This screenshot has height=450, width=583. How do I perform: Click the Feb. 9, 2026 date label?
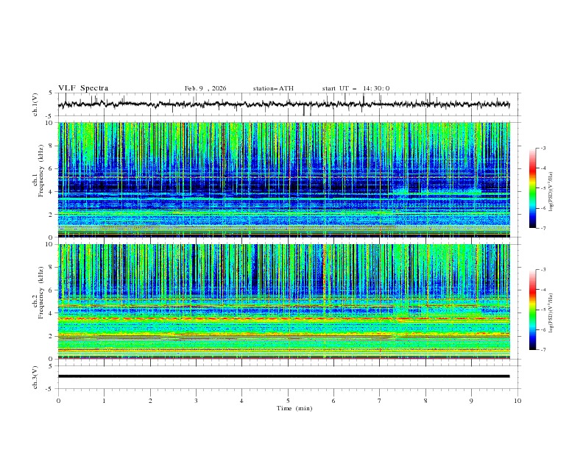205,88
